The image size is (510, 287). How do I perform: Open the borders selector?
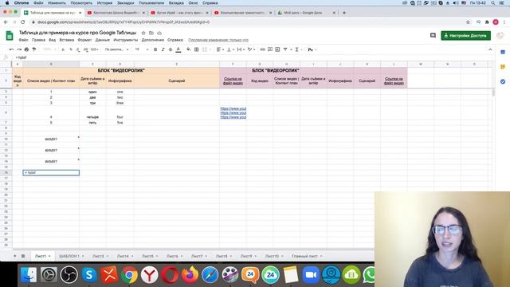(x=197, y=49)
